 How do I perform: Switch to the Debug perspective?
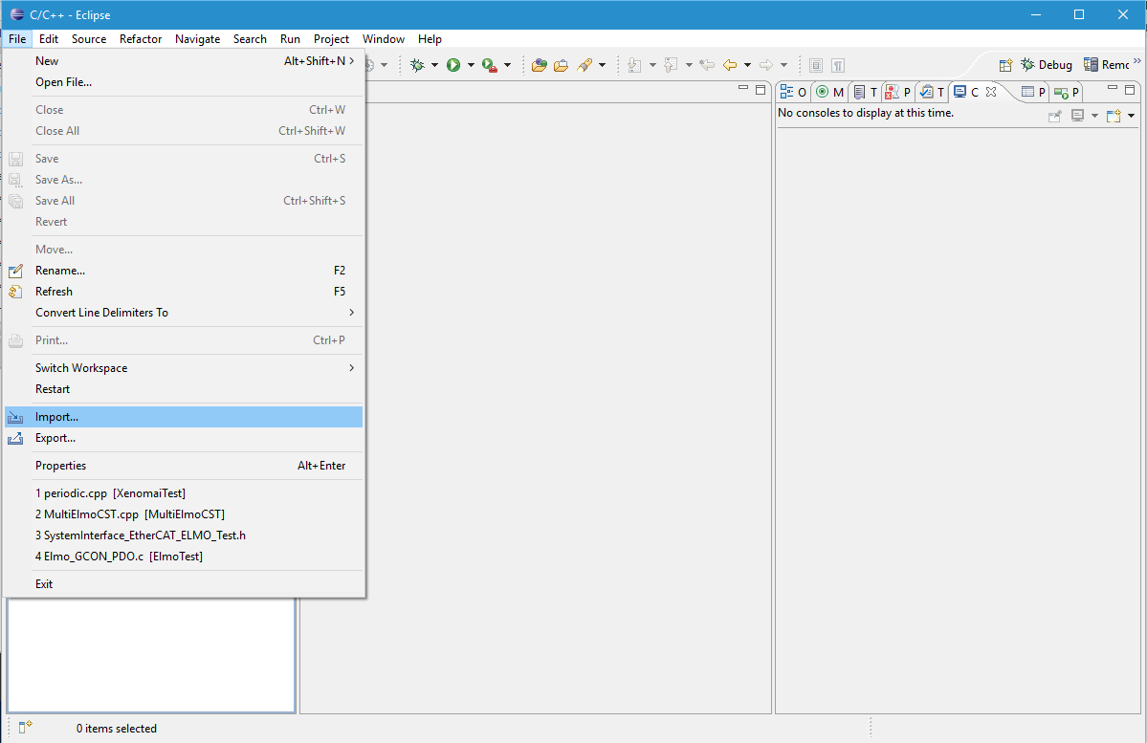[x=1047, y=65]
